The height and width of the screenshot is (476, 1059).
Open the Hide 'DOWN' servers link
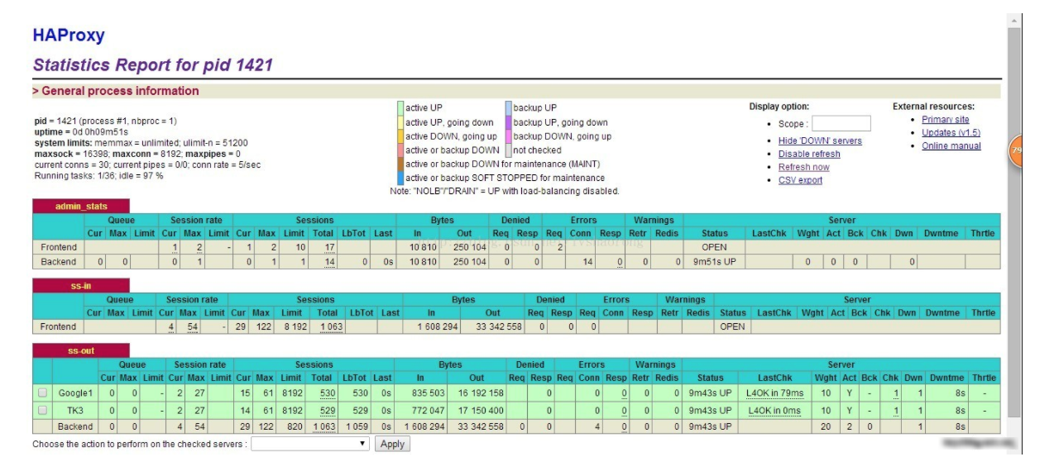pos(819,140)
